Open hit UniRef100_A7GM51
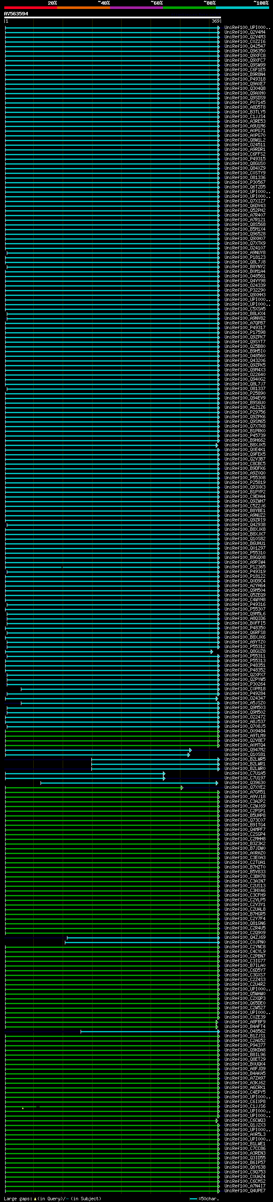273x1202 pixels. pyautogui.click(x=245, y=792)
